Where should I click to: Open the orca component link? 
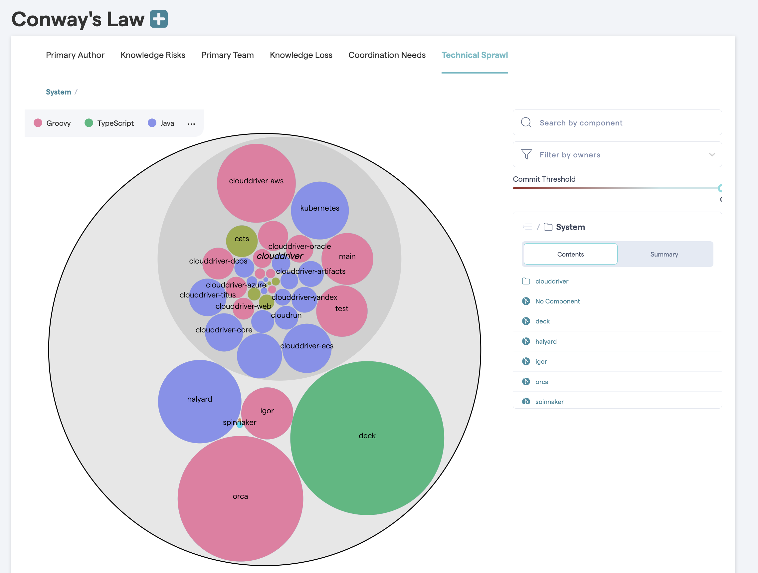541,382
